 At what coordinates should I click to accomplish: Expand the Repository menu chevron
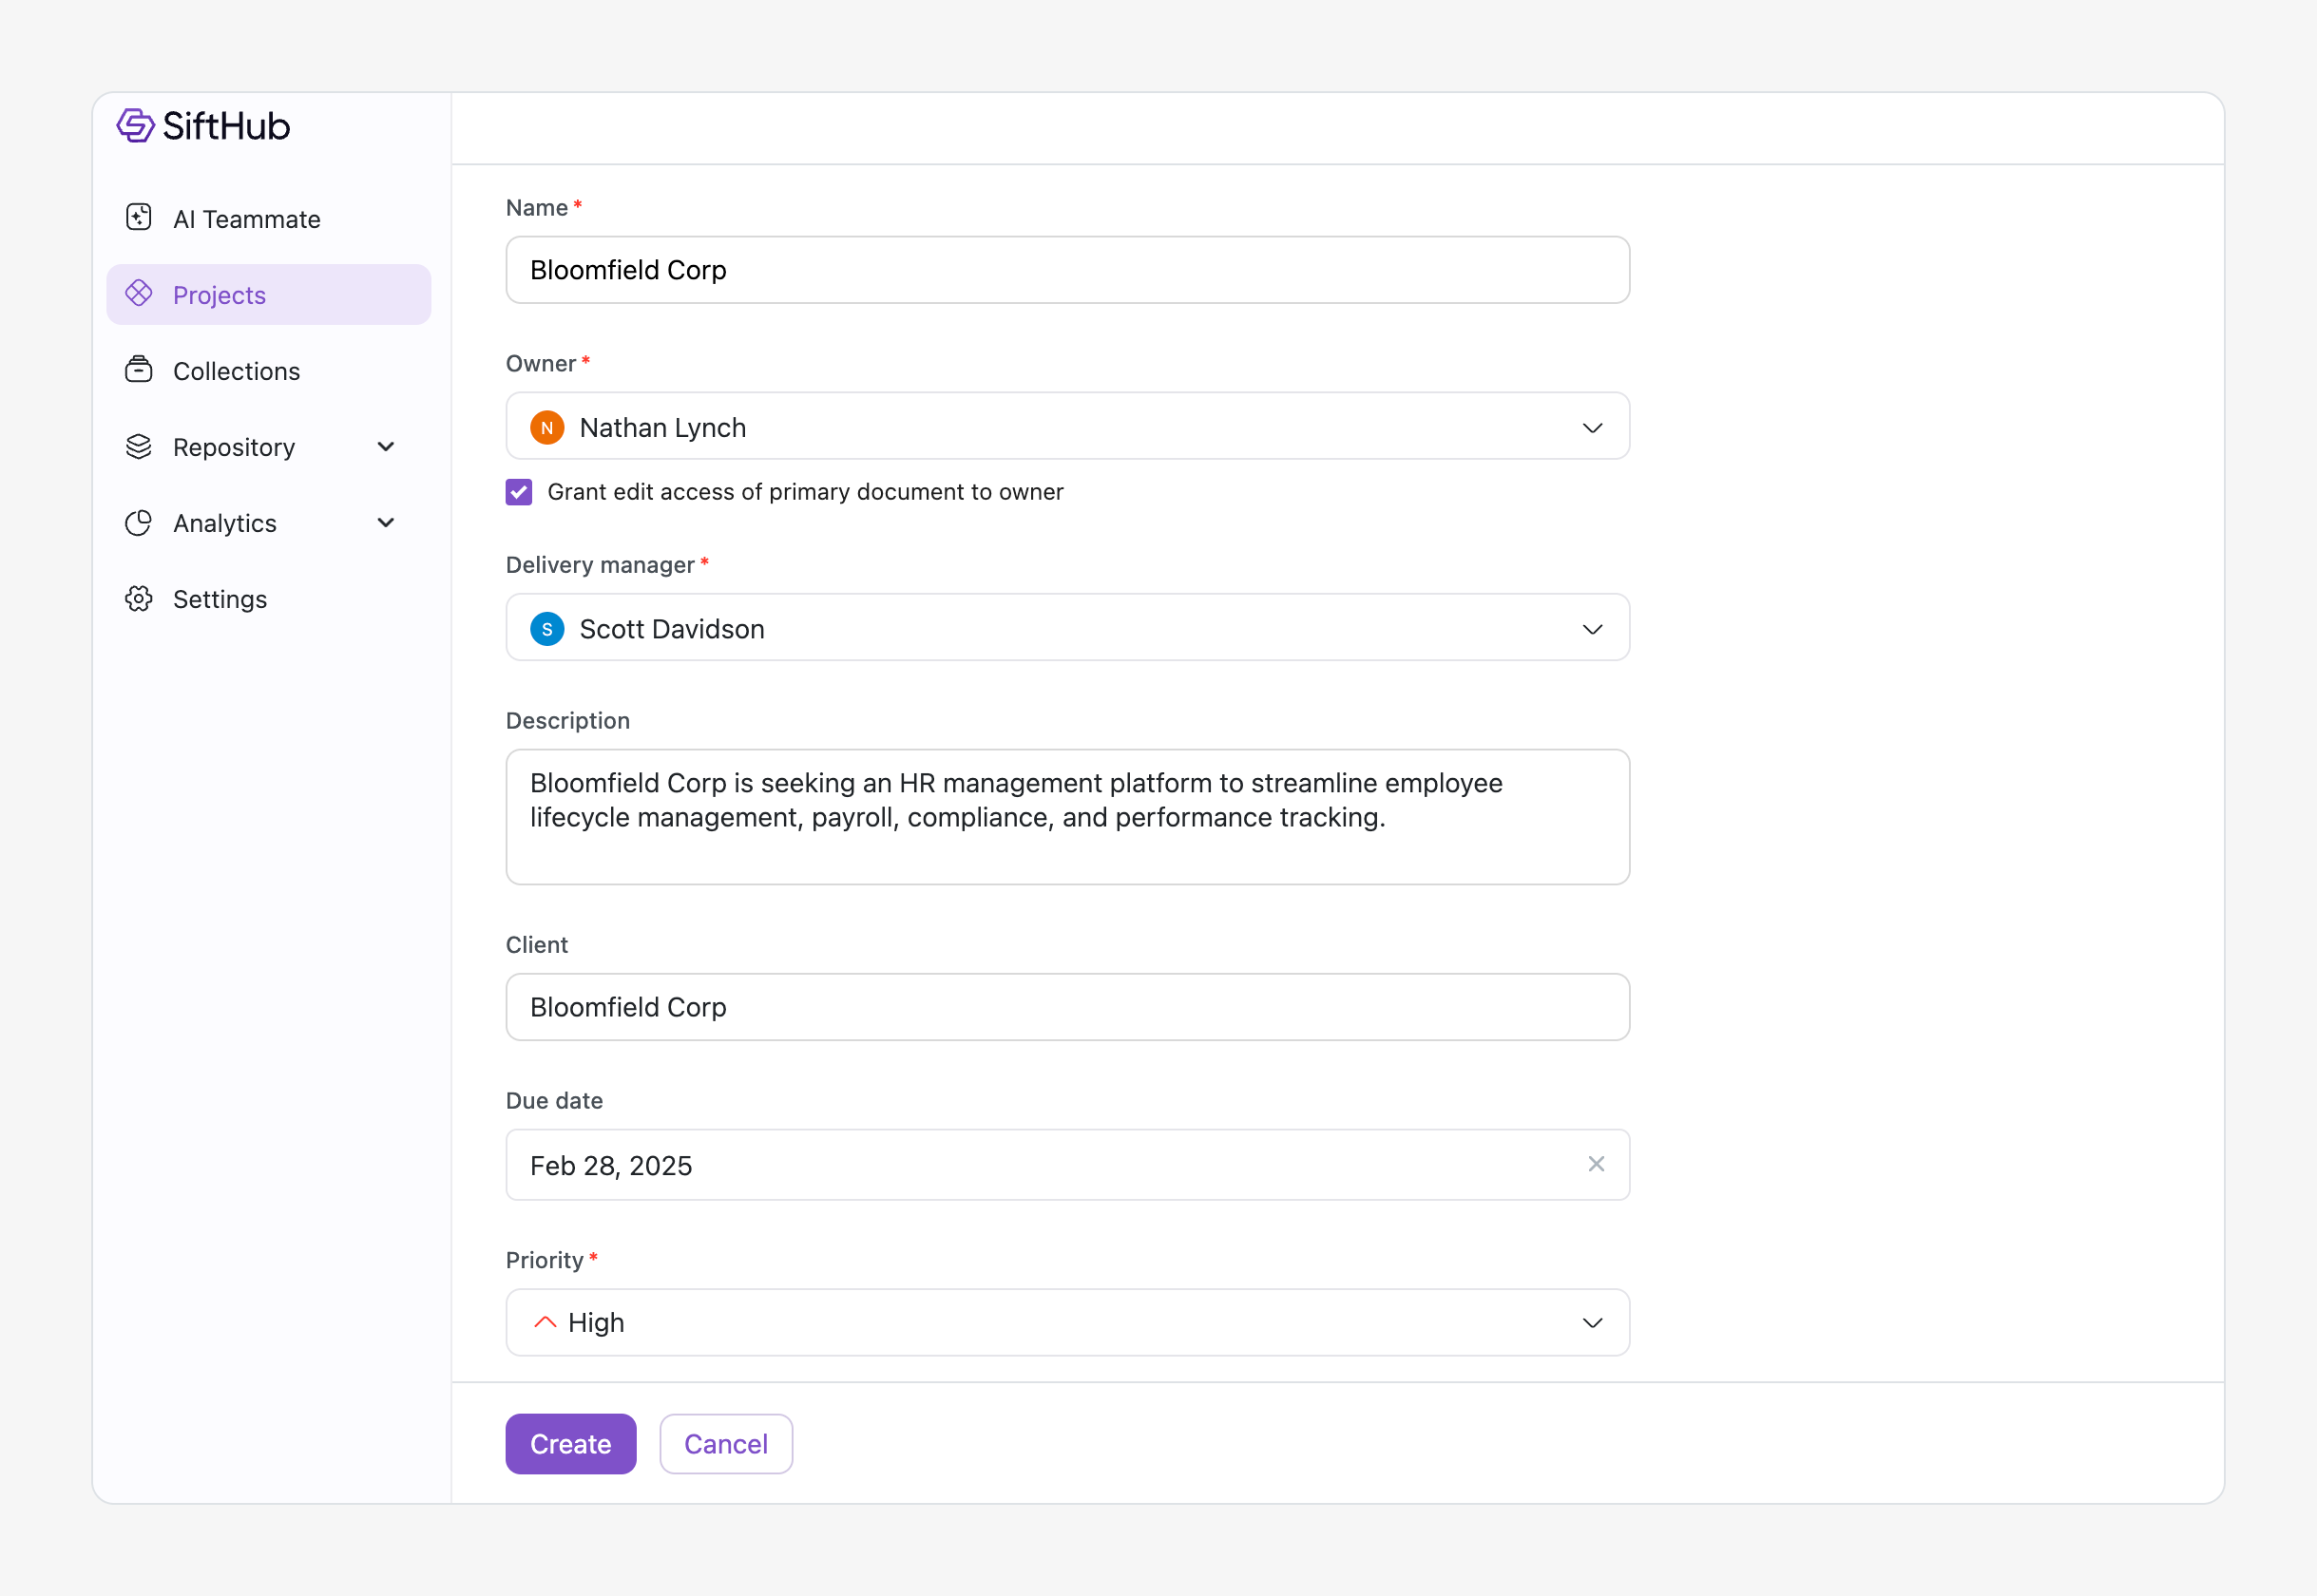coord(386,446)
